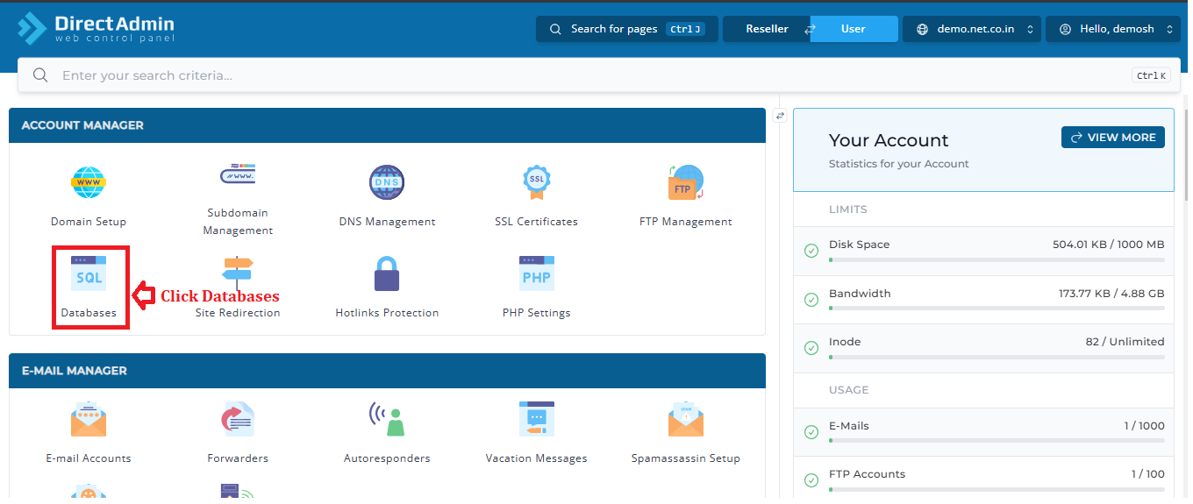Viewport: 1193px width, 504px height.
Task: Click the USAGE section label
Action: (x=848, y=390)
